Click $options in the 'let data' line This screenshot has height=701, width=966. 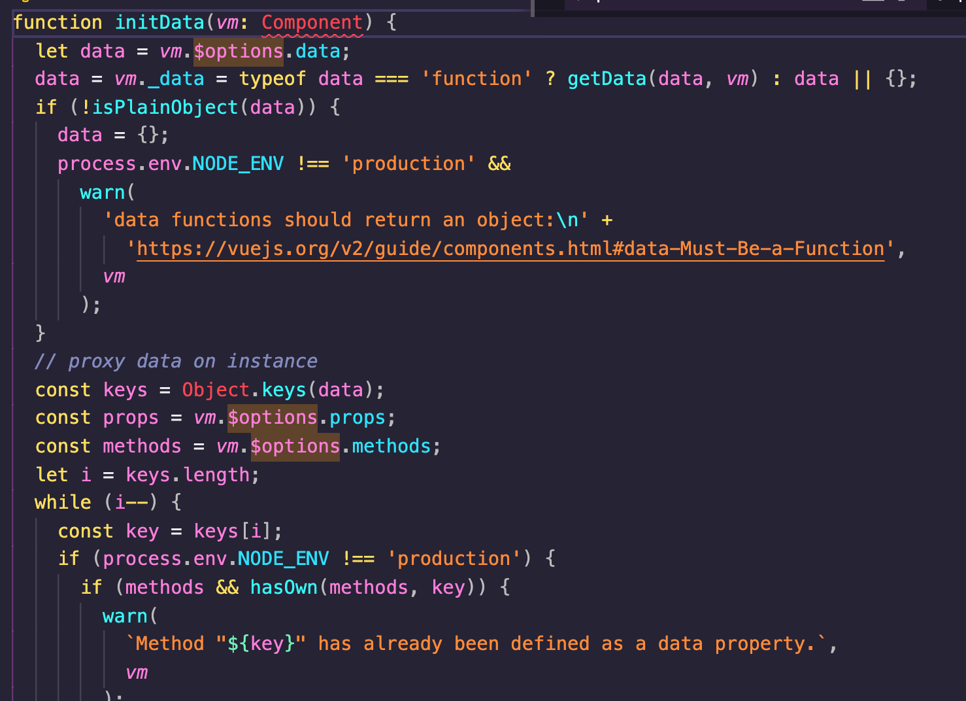click(239, 51)
